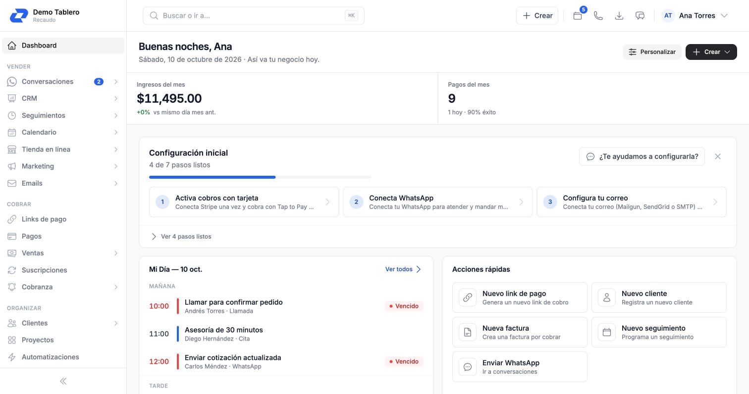Viewport: 749px width, 394px height.
Task: Click the Personalizar button
Action: tap(652, 52)
